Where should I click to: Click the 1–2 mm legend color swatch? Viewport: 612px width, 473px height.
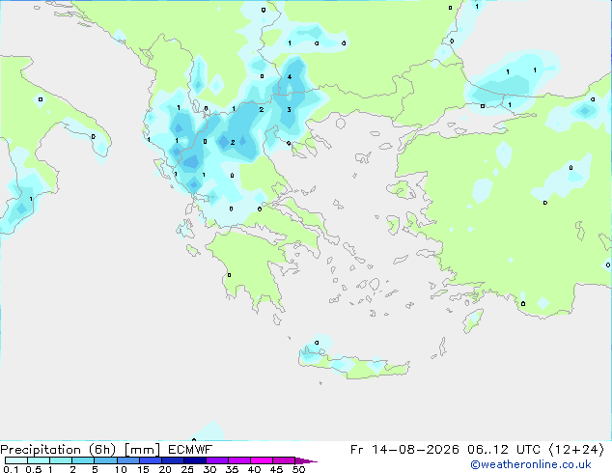[61, 460]
